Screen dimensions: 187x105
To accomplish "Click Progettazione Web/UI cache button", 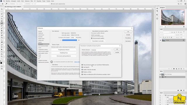I will pos(64,50).
